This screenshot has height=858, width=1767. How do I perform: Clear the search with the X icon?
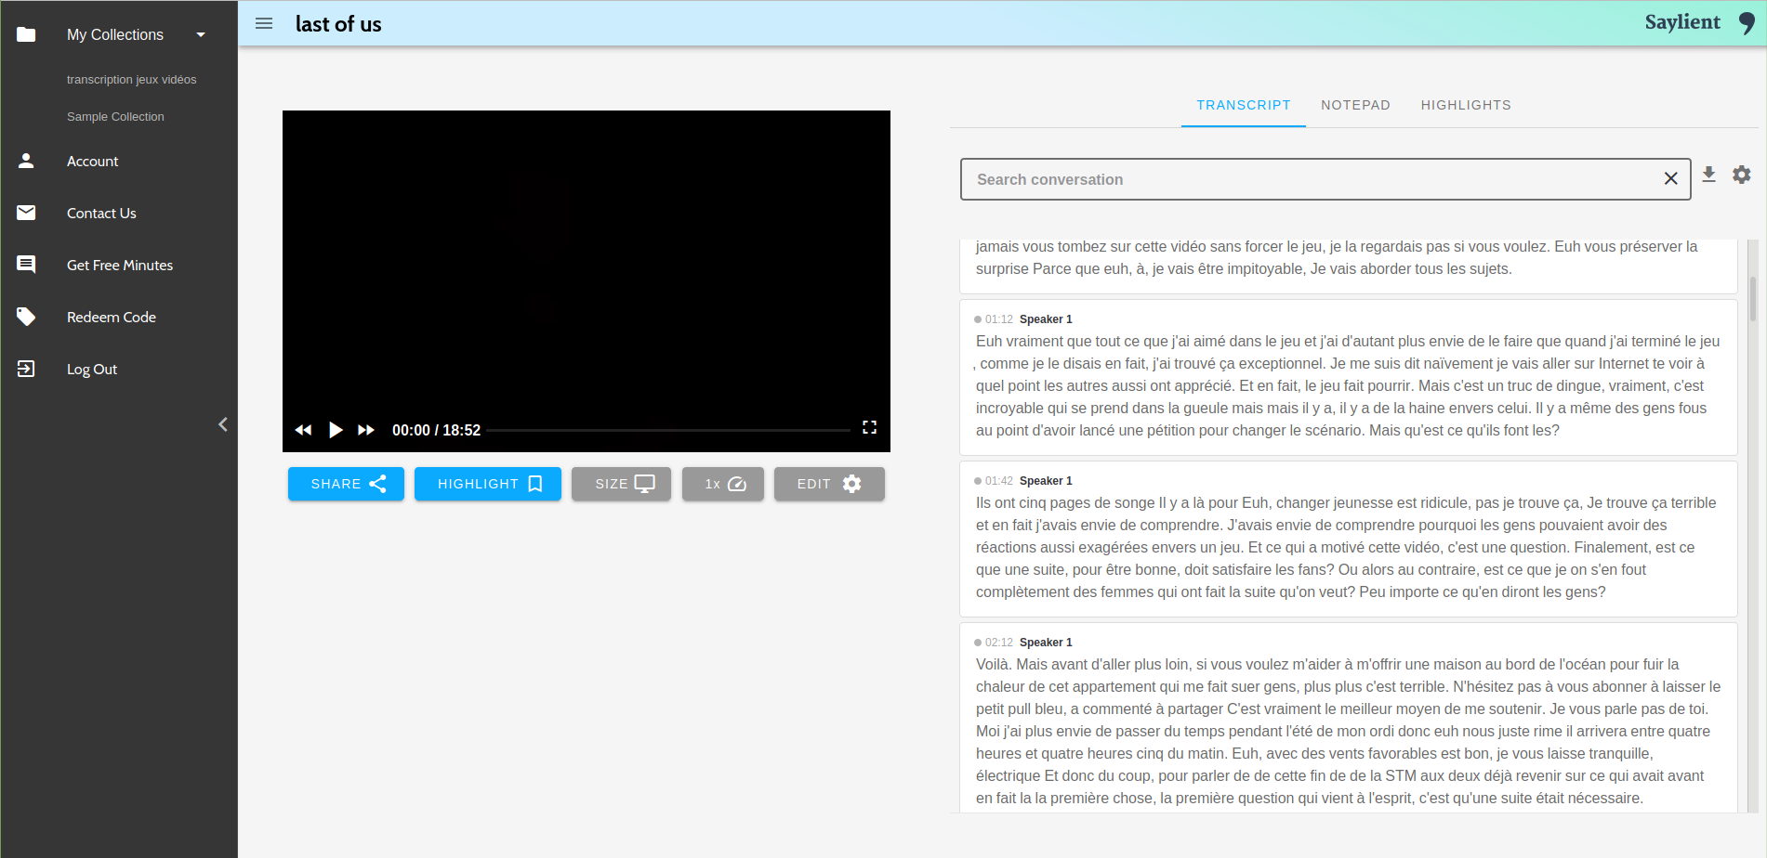coord(1670,178)
